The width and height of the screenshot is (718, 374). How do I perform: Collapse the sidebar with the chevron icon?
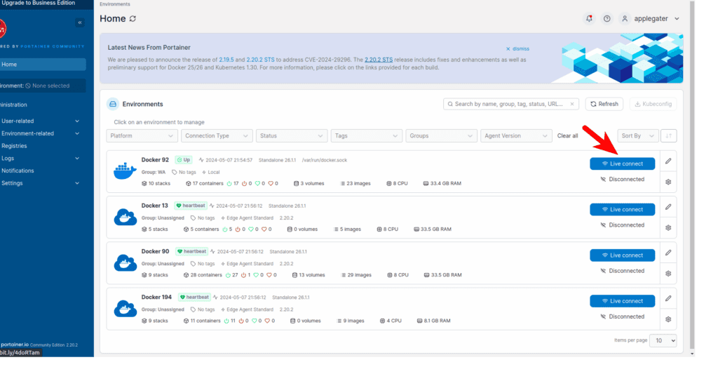point(79,23)
